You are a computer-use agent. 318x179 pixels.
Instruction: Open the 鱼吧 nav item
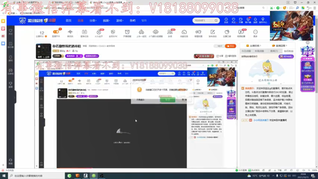pos(133,21)
